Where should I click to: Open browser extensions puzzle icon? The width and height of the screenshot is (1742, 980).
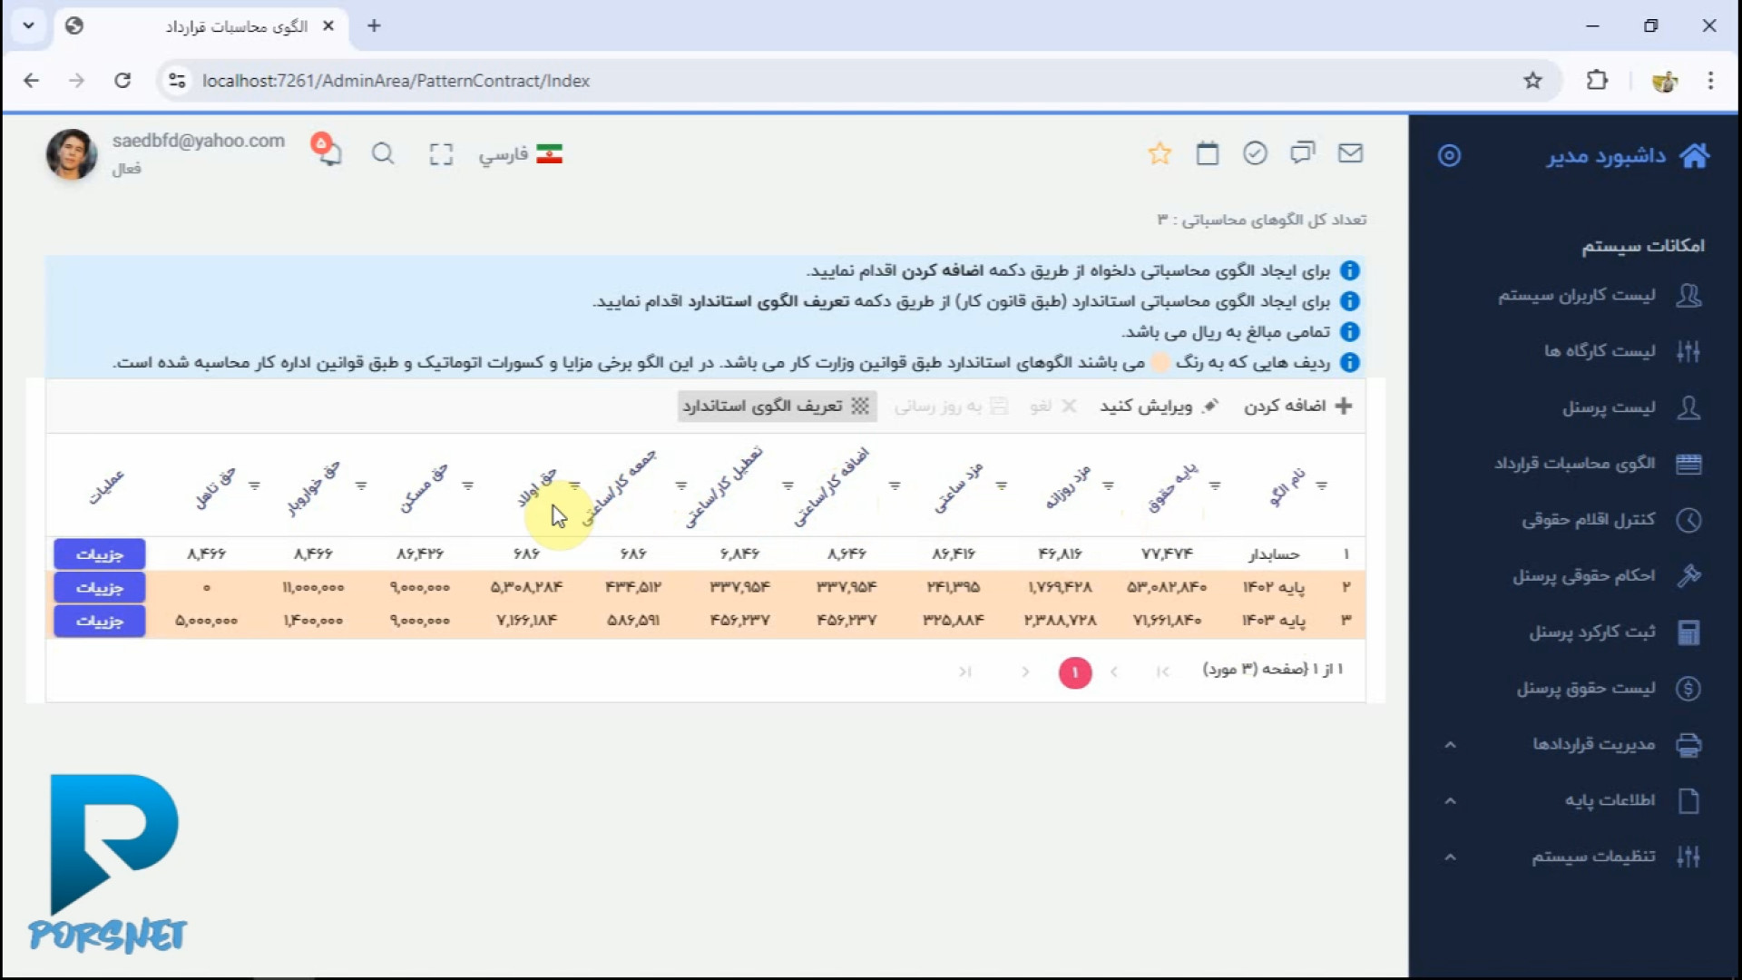[x=1597, y=81]
